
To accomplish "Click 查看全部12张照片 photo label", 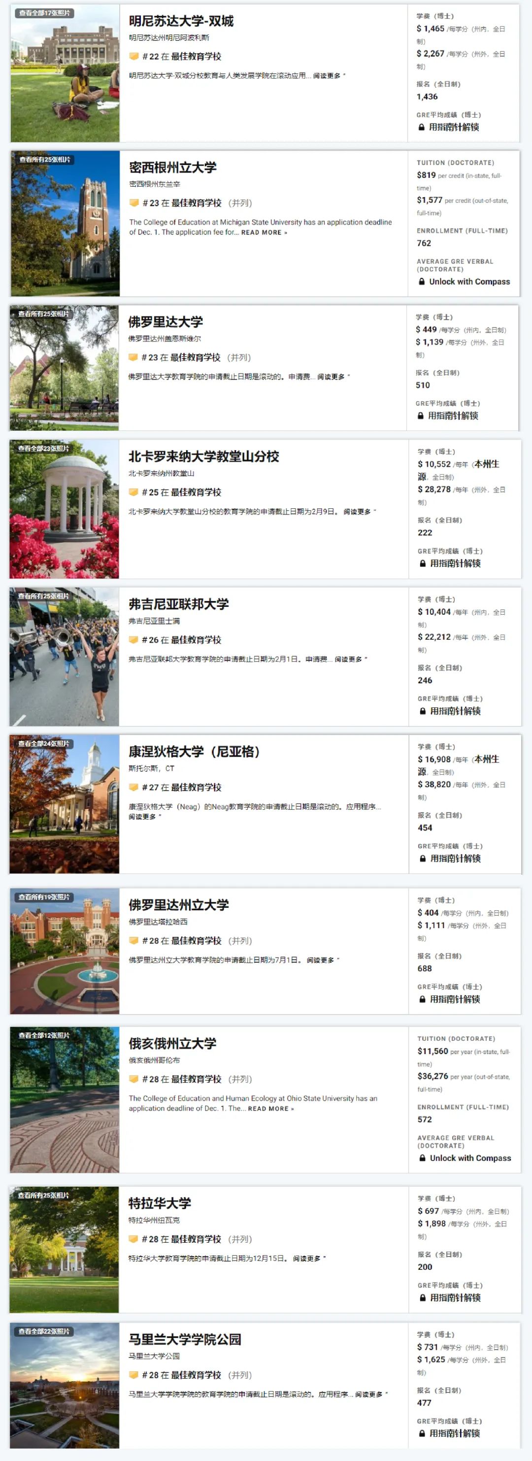I will (44, 1034).
